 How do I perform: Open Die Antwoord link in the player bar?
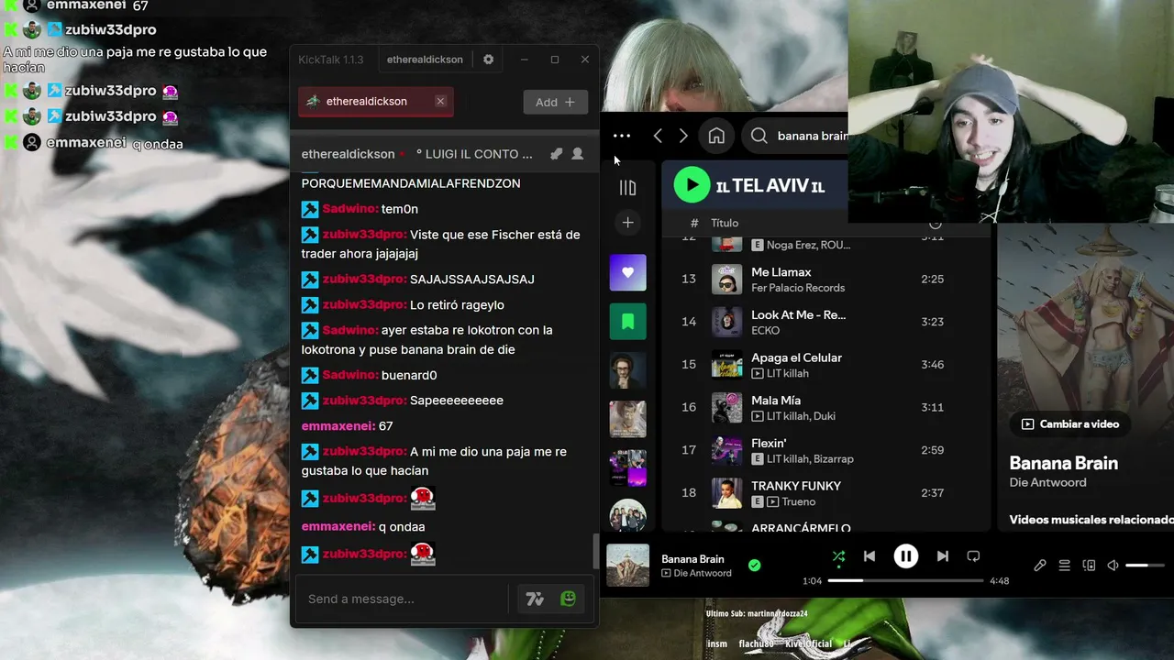click(703, 573)
